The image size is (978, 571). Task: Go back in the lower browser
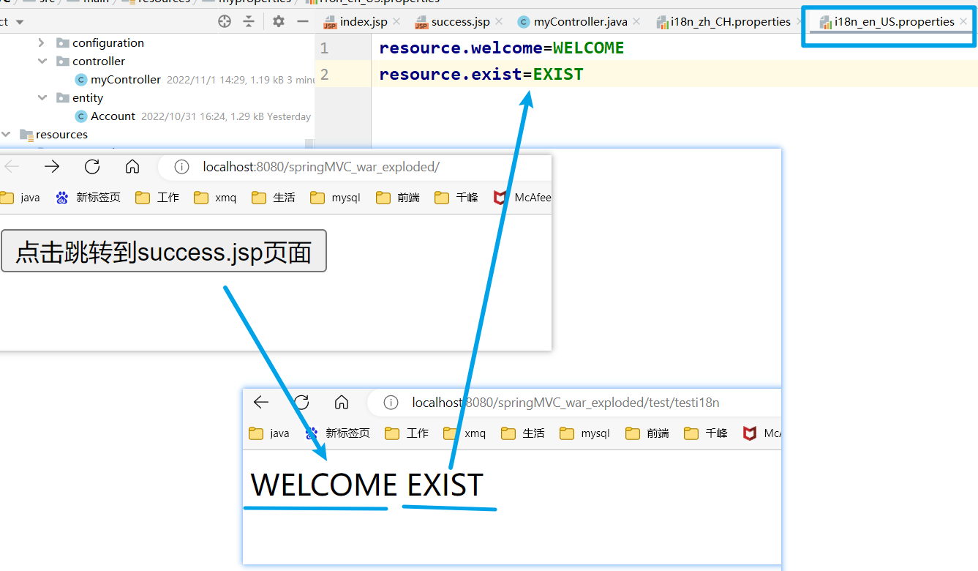261,402
